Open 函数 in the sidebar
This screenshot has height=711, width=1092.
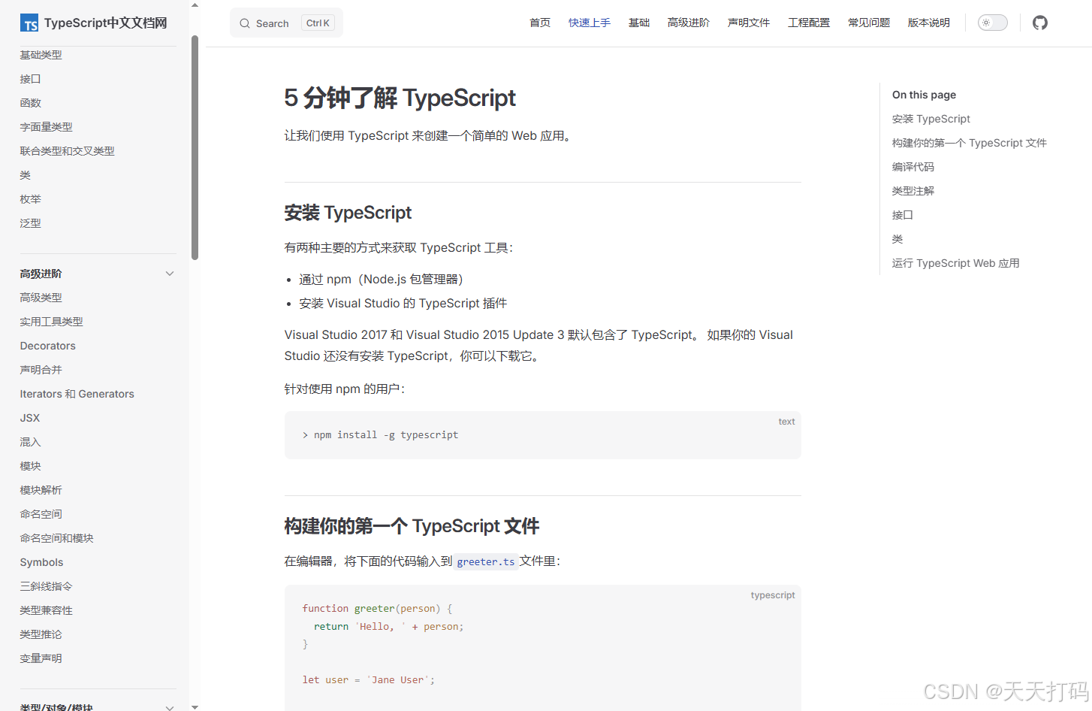tap(31, 103)
